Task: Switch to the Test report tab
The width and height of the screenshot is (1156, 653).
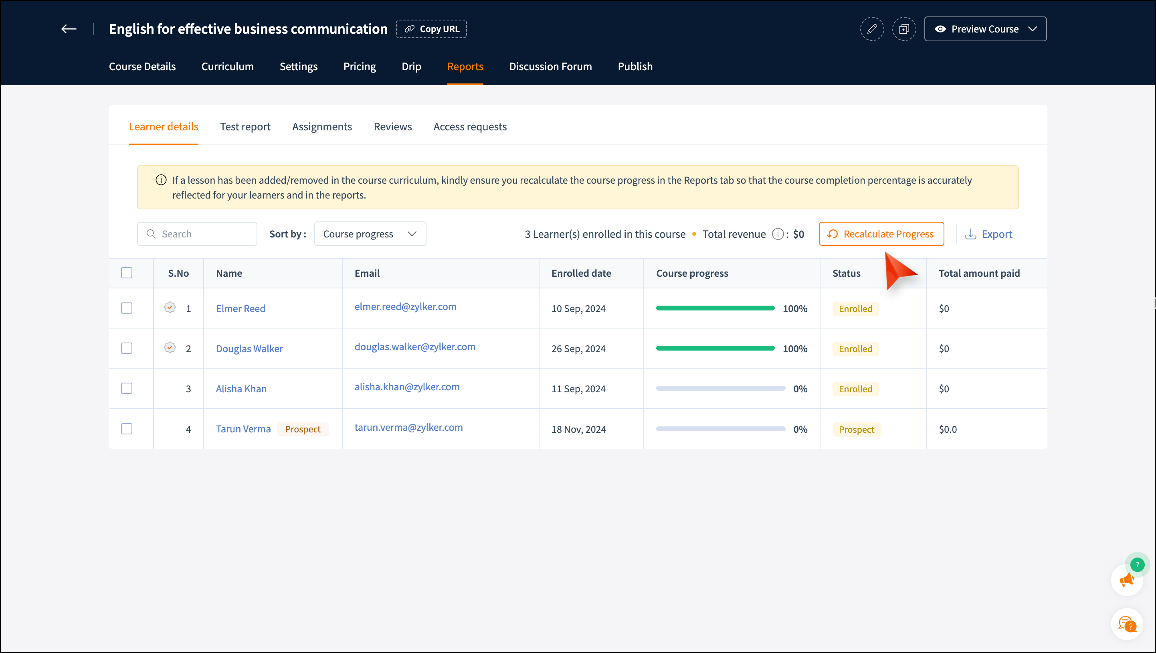Action: click(x=245, y=127)
